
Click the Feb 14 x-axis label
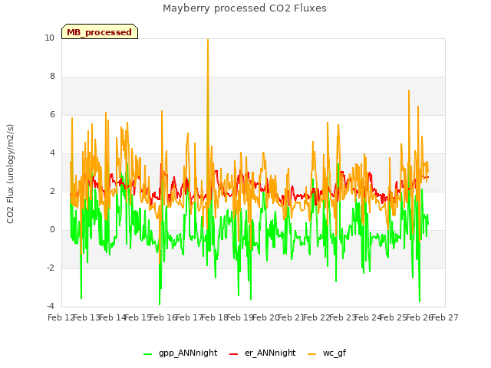pyautogui.click(x=112, y=317)
